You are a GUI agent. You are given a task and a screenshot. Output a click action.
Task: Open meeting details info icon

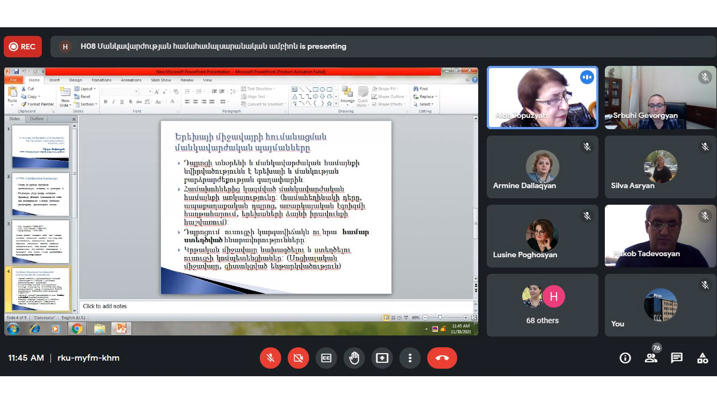point(625,358)
